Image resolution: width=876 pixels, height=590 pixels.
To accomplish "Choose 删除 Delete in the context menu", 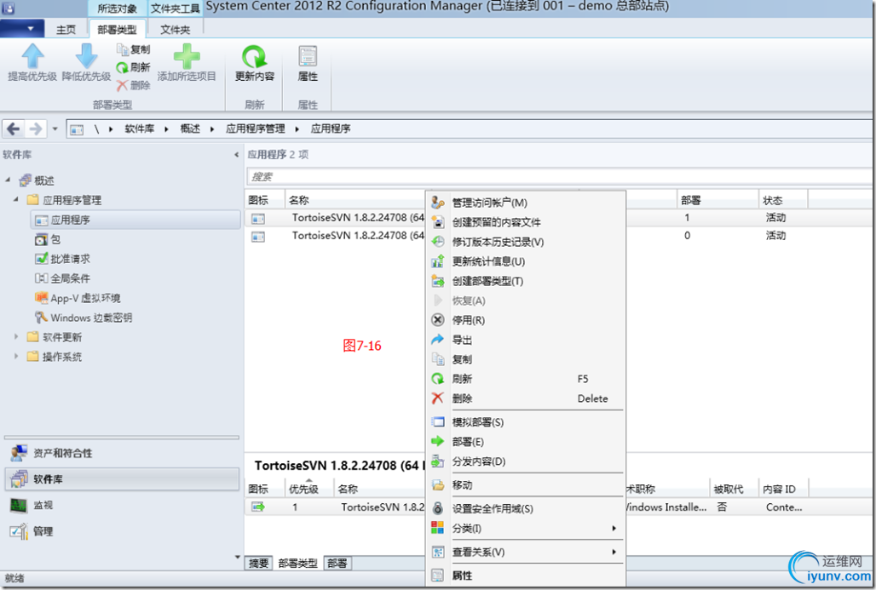I will point(524,398).
